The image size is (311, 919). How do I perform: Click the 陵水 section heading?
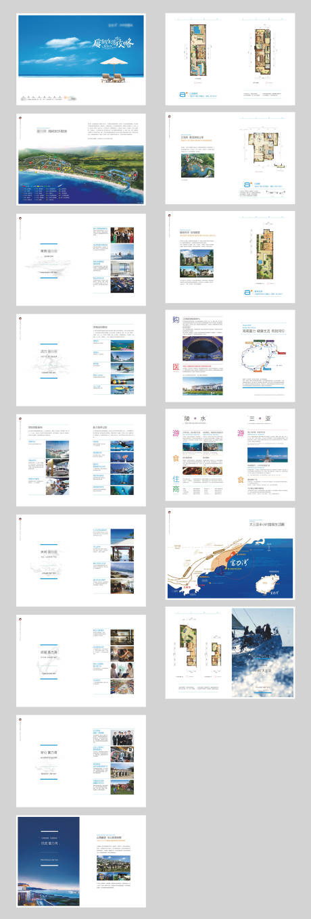pos(196,419)
